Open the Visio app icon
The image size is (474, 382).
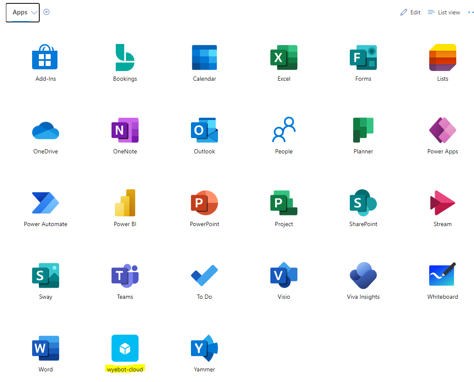(x=284, y=275)
